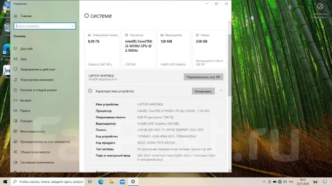Open Общие возможности settings
332x186 pixels.
(35, 152)
